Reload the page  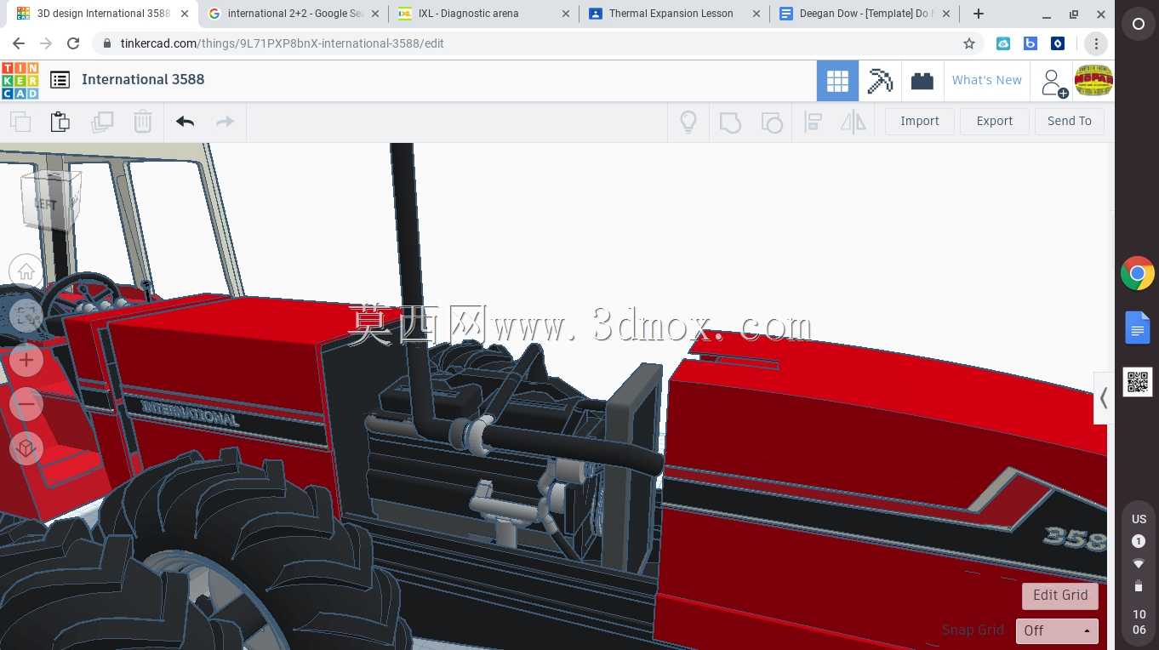(73, 43)
